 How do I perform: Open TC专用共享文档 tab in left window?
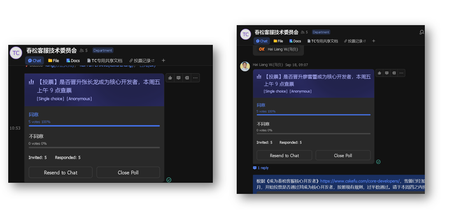coord(105,61)
